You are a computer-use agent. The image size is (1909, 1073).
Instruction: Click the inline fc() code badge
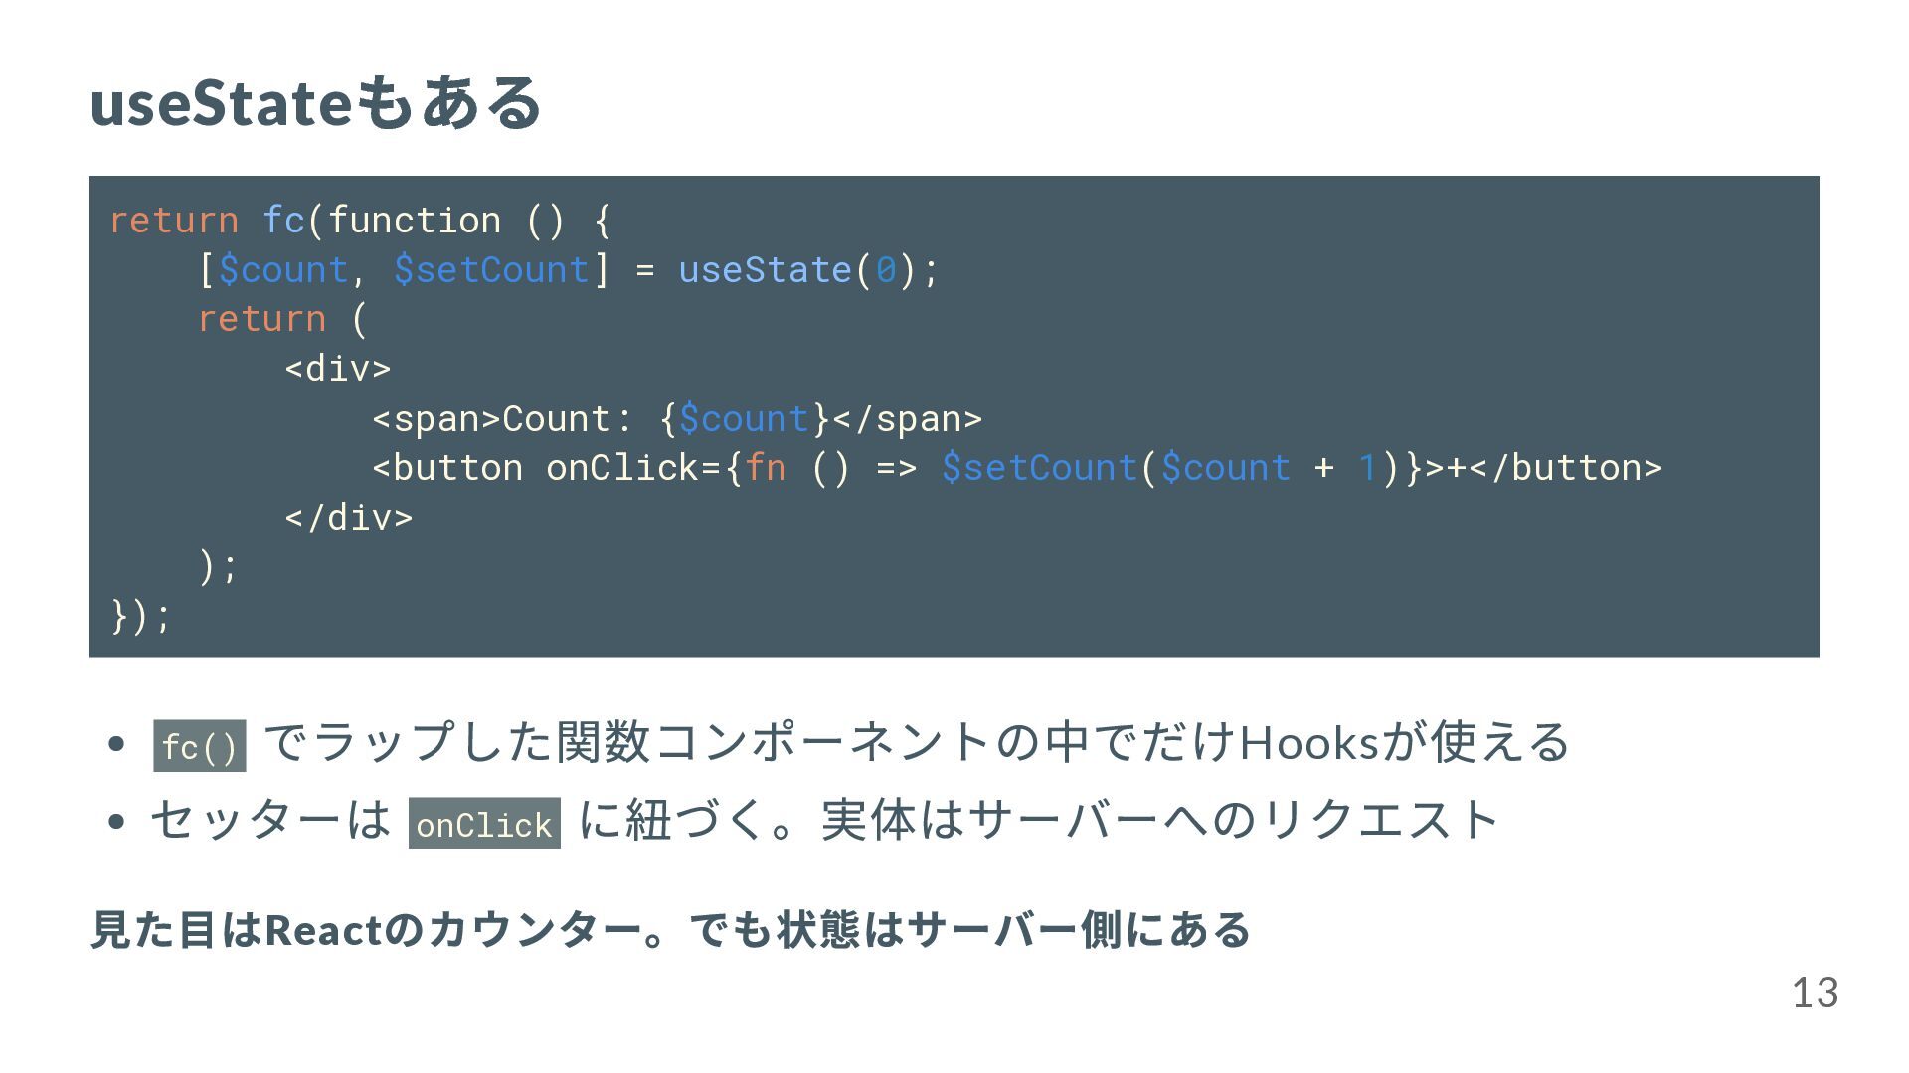(200, 746)
